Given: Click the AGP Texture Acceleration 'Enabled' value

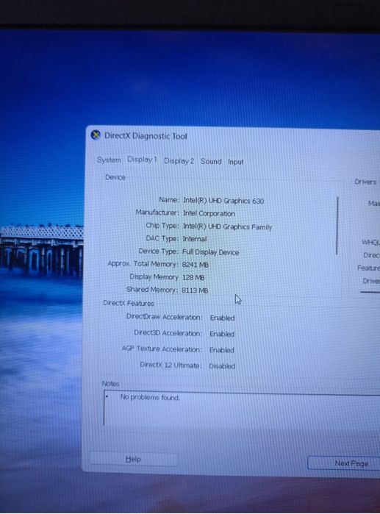Looking at the screenshot, I should pyautogui.click(x=222, y=350).
